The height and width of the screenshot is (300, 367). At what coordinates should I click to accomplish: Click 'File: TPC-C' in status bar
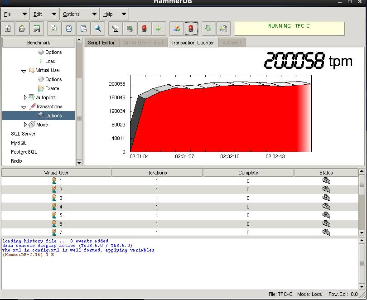[280, 294]
